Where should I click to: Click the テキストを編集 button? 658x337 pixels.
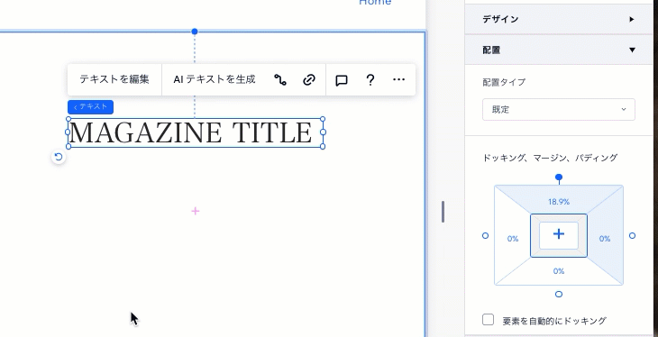coord(114,79)
